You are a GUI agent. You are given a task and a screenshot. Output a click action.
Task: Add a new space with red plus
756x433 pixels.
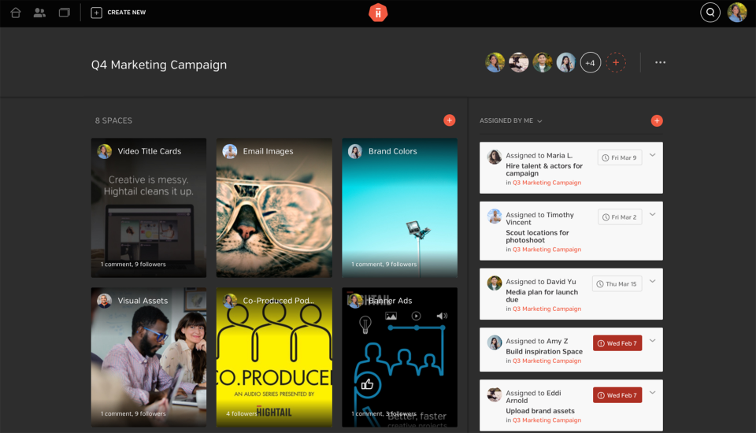(x=450, y=120)
